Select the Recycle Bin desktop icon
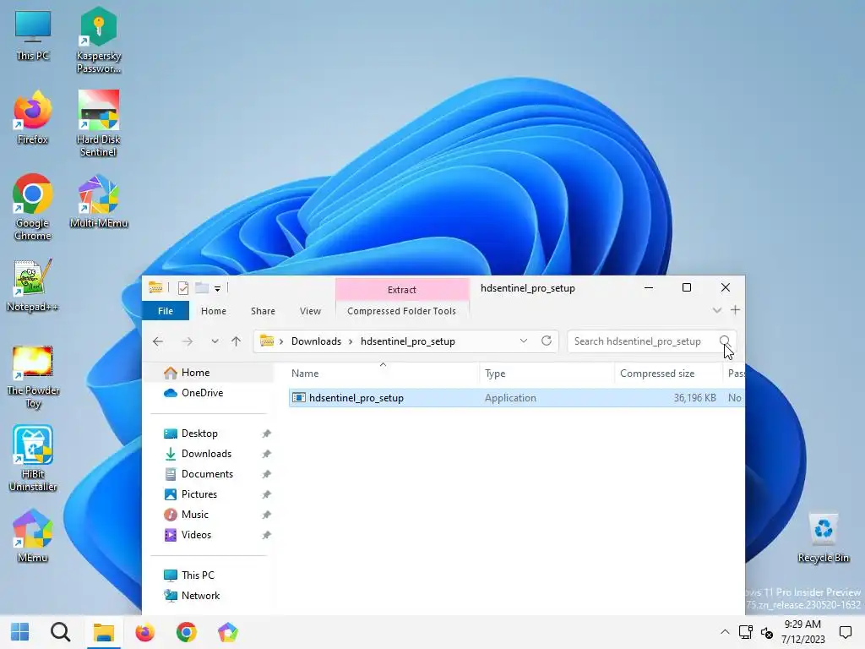Image resolution: width=865 pixels, height=649 pixels. click(823, 537)
